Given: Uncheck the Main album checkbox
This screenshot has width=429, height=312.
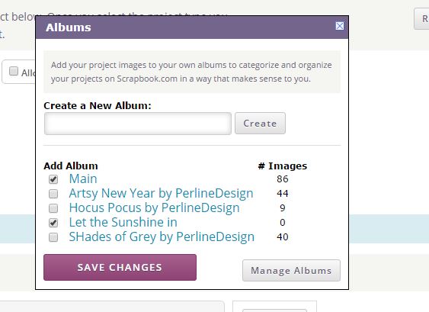Looking at the screenshot, I should [53, 179].
